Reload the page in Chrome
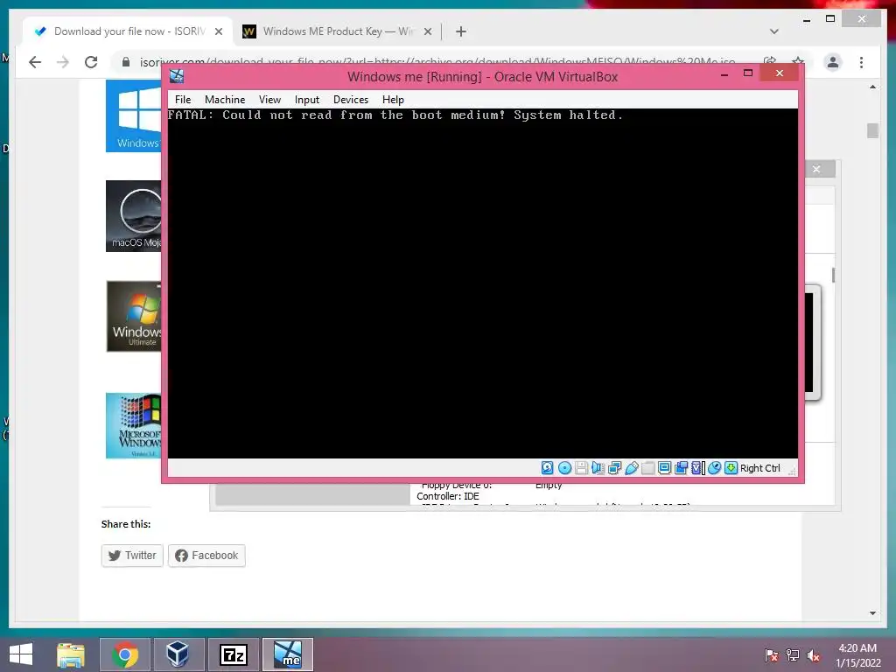This screenshot has height=672, width=896. [91, 62]
